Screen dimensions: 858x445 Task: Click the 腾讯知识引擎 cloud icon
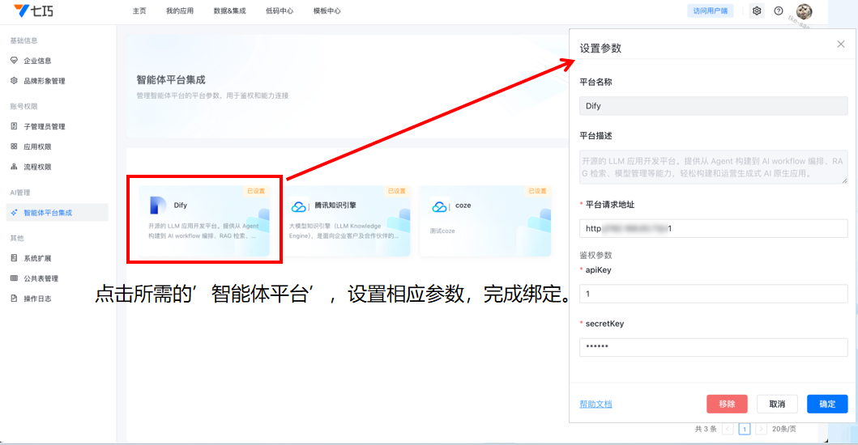(x=299, y=206)
